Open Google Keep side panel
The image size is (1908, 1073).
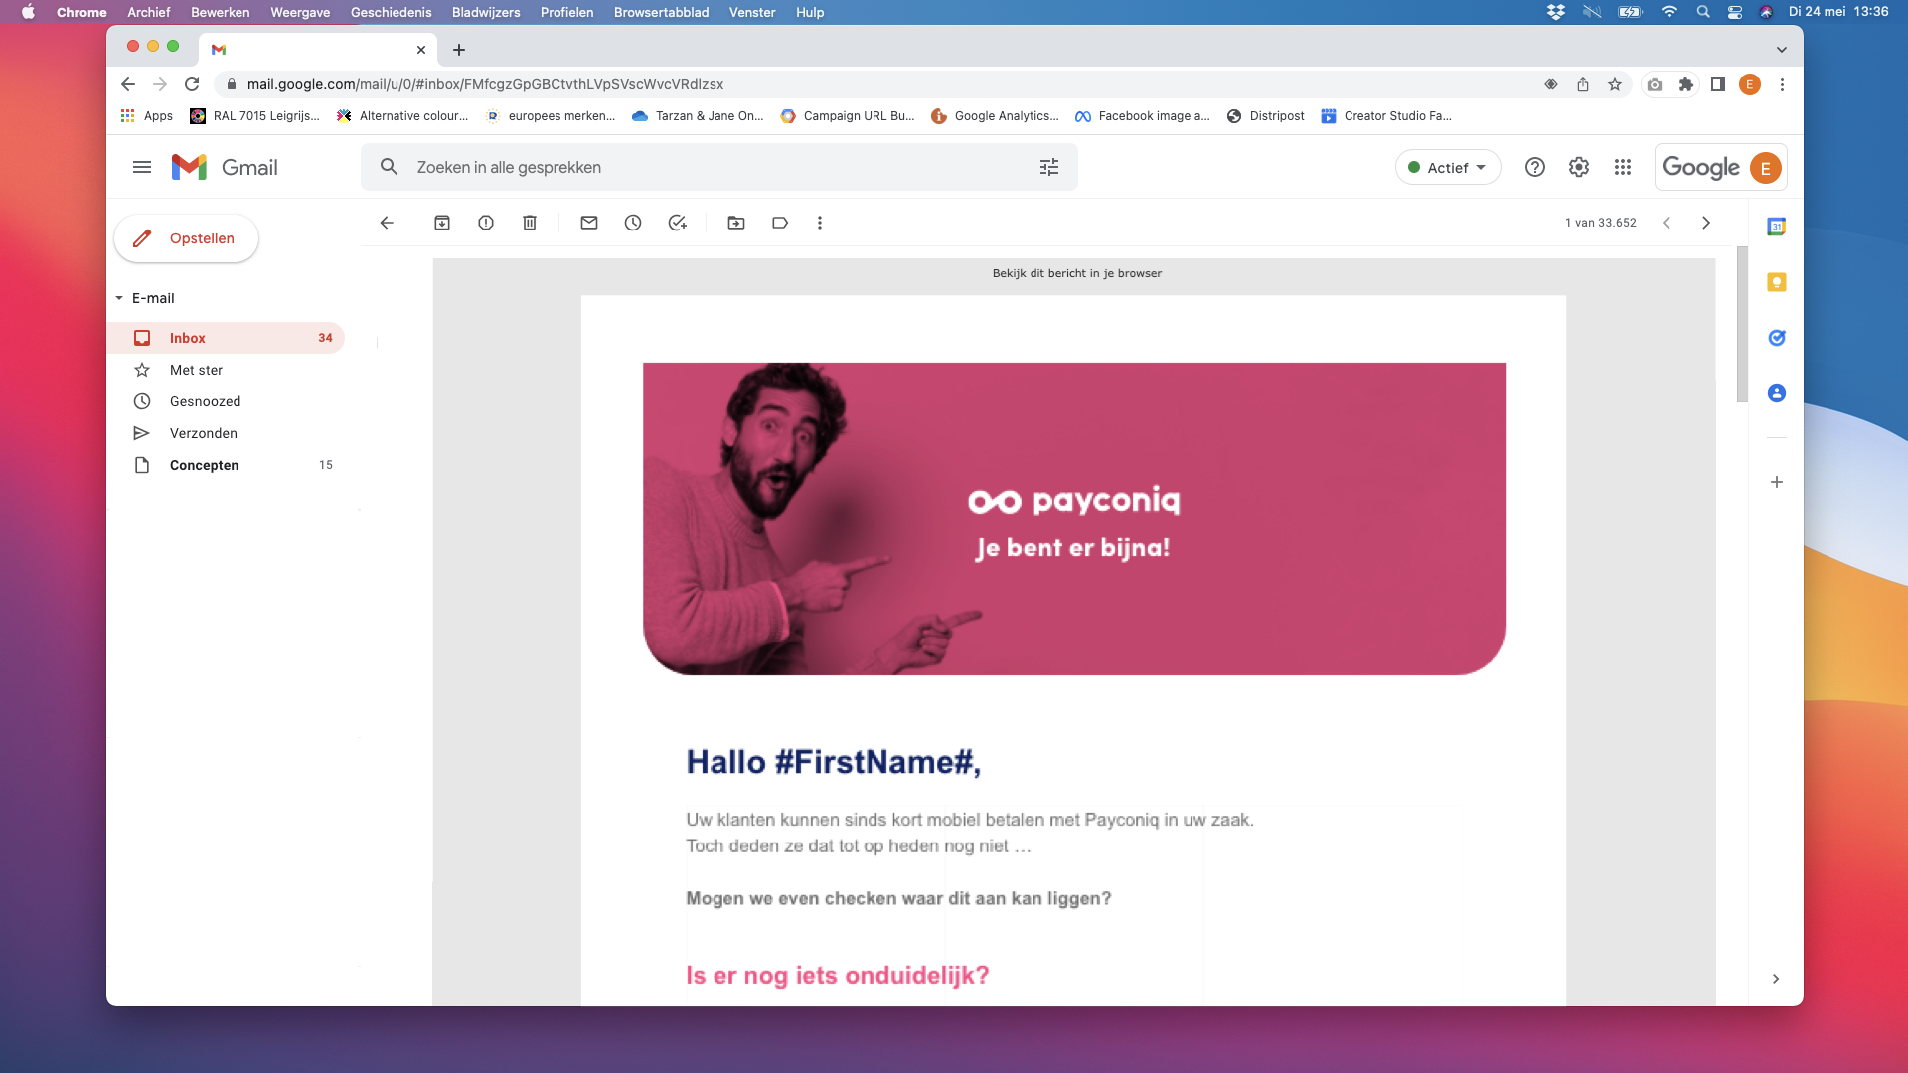tap(1777, 282)
